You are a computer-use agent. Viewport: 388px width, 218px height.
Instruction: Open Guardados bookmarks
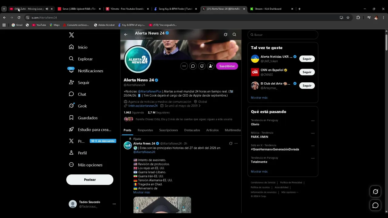(x=83, y=118)
